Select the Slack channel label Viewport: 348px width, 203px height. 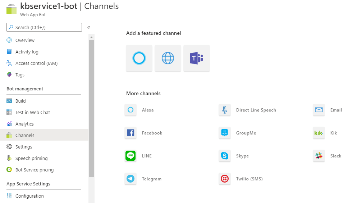pos(336,156)
